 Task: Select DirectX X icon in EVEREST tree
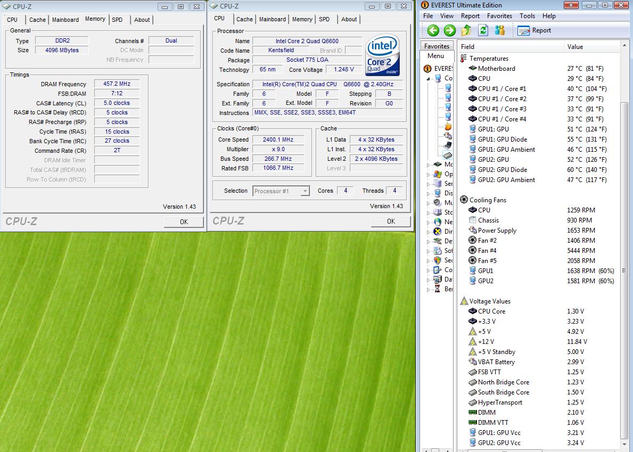tap(437, 232)
